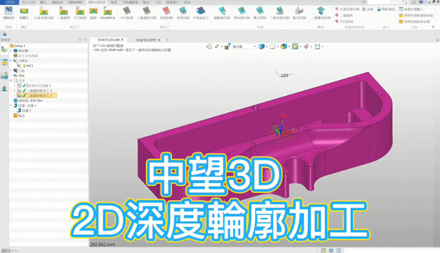Collapse the operations folder node in the tree

point(11,80)
